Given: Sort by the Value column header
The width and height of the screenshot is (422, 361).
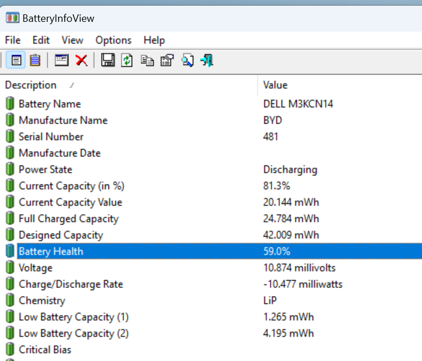Looking at the screenshot, I should (x=340, y=85).
